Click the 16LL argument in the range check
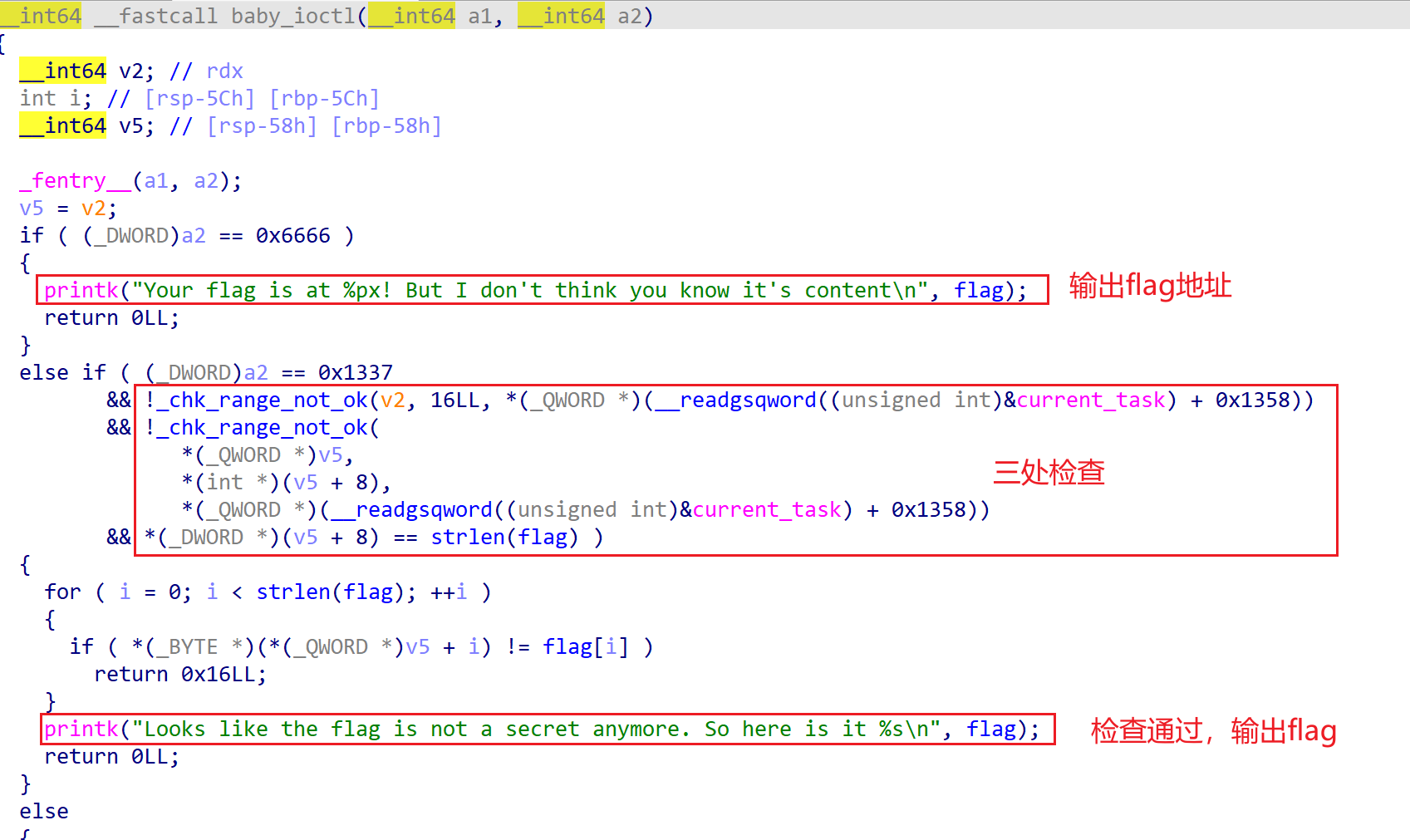This screenshot has width=1410, height=840. (454, 400)
